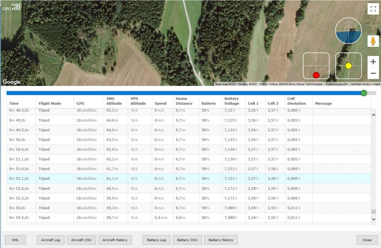Click the attitude horizon indicator

point(348,31)
